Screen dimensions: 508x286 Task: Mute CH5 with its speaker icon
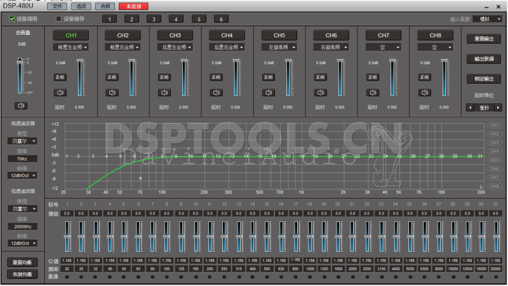pos(269,93)
